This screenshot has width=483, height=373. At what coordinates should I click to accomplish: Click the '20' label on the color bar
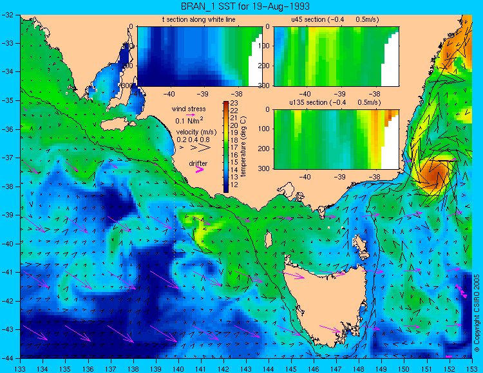tap(234, 125)
